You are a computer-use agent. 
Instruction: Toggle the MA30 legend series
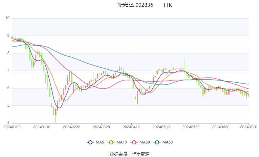pyautogui.click(x=140, y=142)
